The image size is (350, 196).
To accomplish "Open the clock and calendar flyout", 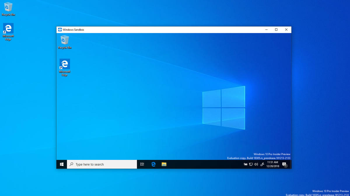I will pyautogui.click(x=272, y=164).
